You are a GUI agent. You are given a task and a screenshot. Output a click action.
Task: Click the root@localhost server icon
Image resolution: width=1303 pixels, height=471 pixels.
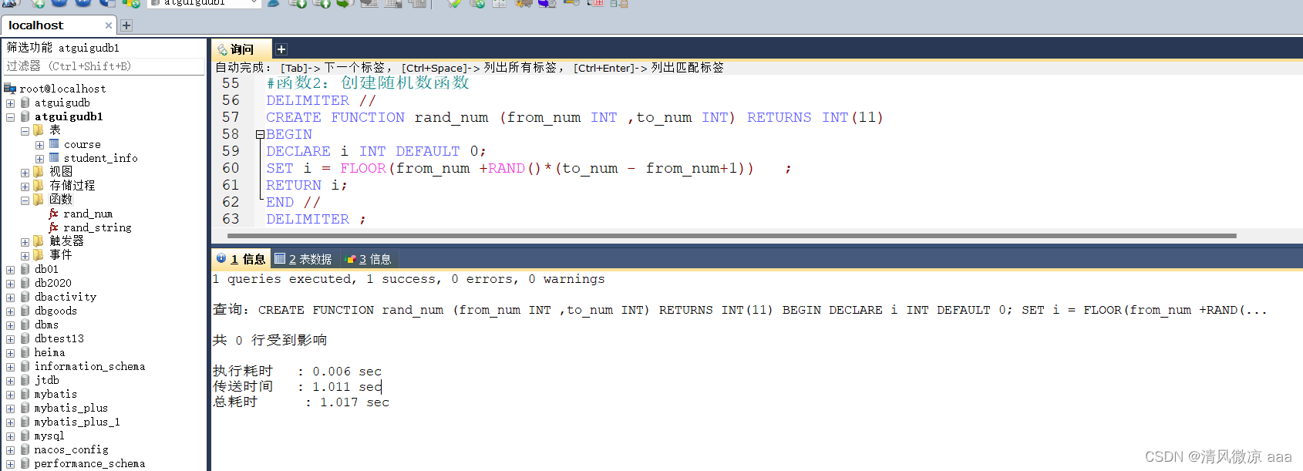click(10, 88)
